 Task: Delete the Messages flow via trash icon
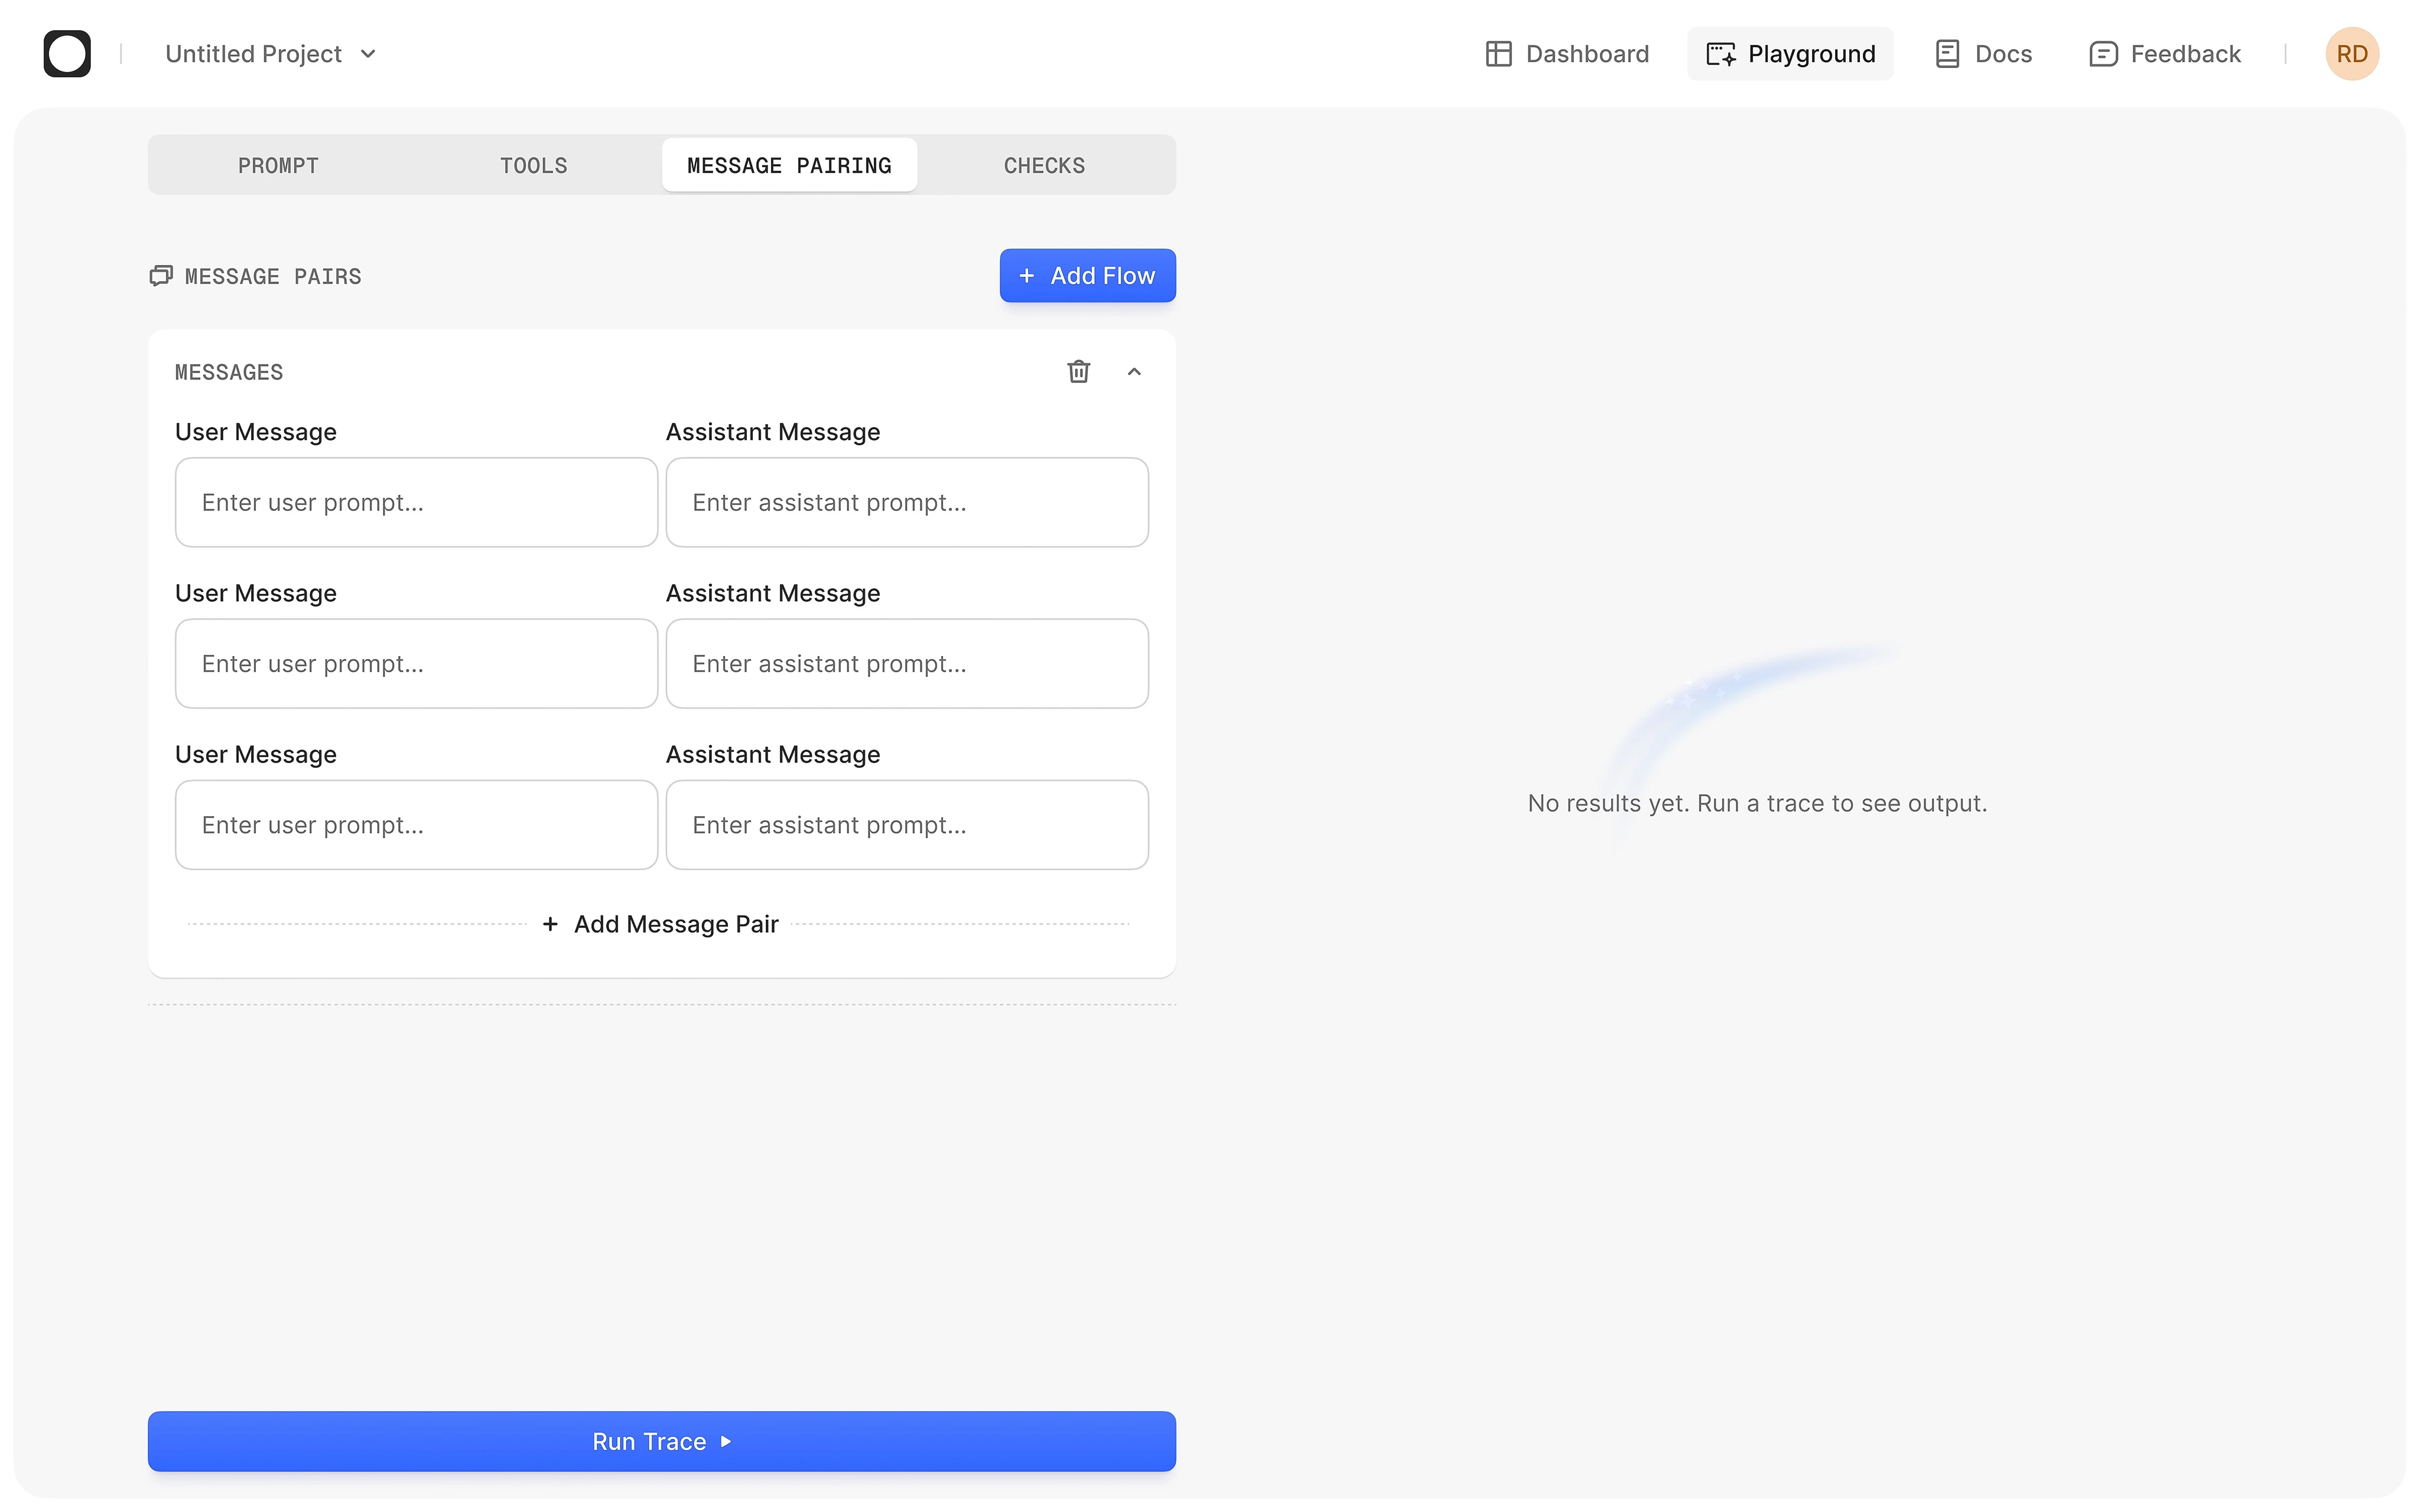(1078, 372)
